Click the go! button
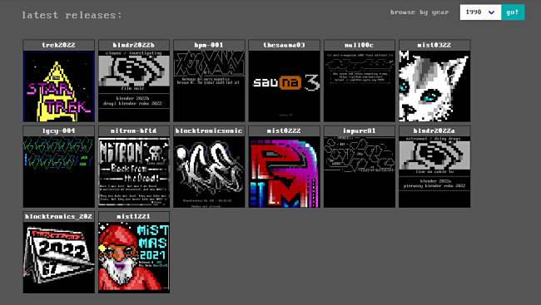 [513, 12]
